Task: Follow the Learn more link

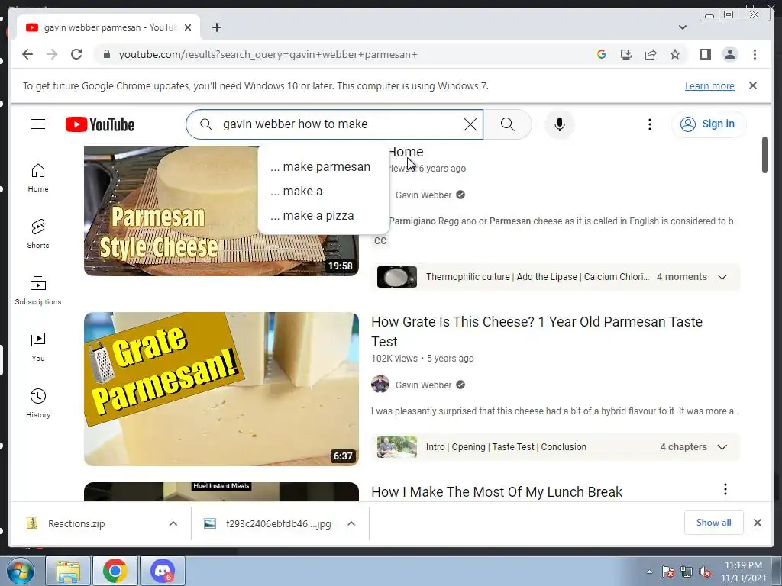Action: coord(709,85)
